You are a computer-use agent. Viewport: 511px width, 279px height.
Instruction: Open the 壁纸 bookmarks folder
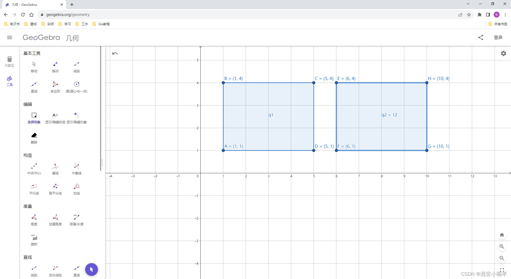pos(31,24)
